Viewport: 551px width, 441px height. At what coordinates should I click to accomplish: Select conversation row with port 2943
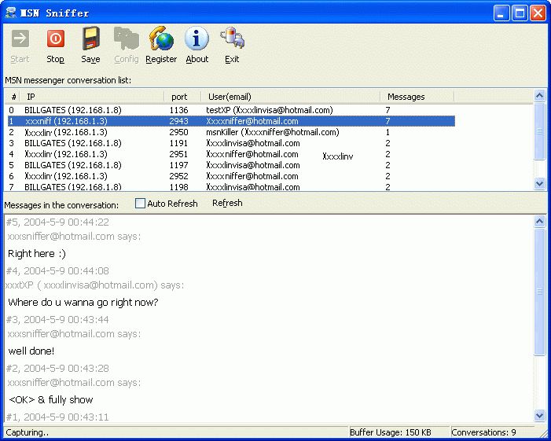click(x=231, y=121)
